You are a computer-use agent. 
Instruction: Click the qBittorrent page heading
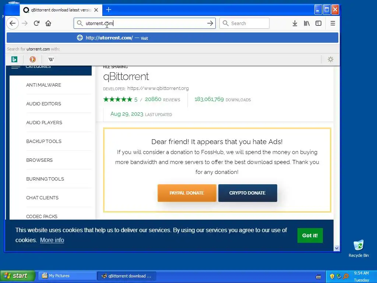tap(126, 77)
